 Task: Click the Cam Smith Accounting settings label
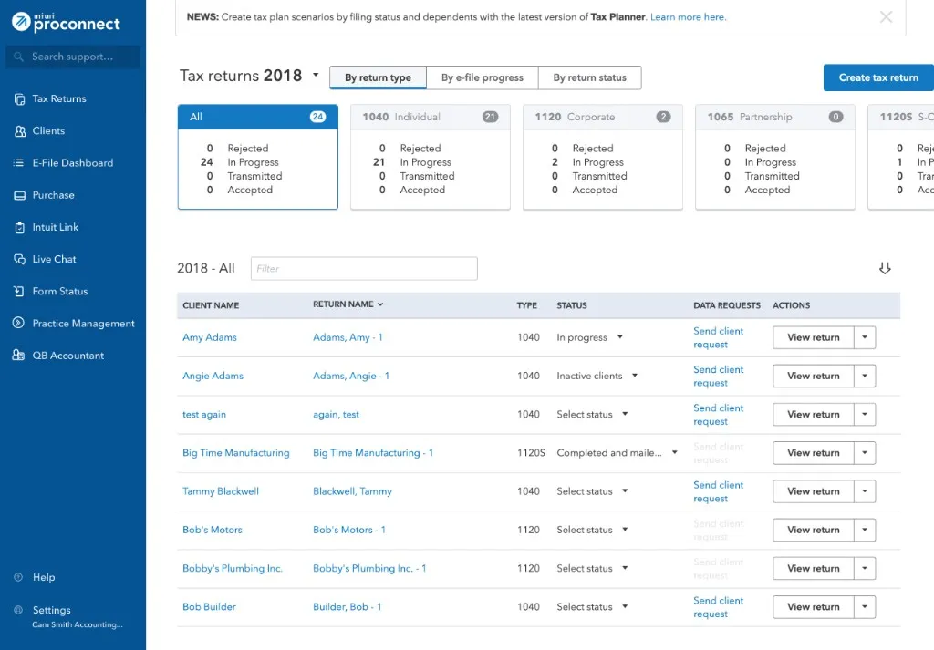pos(78,624)
